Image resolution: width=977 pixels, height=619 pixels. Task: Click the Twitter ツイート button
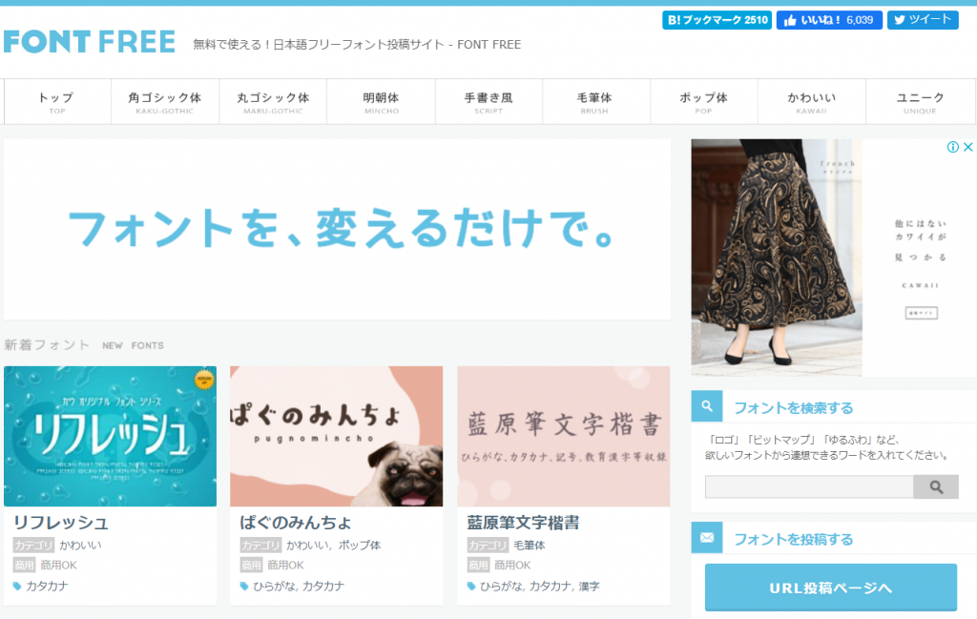pyautogui.click(x=922, y=20)
